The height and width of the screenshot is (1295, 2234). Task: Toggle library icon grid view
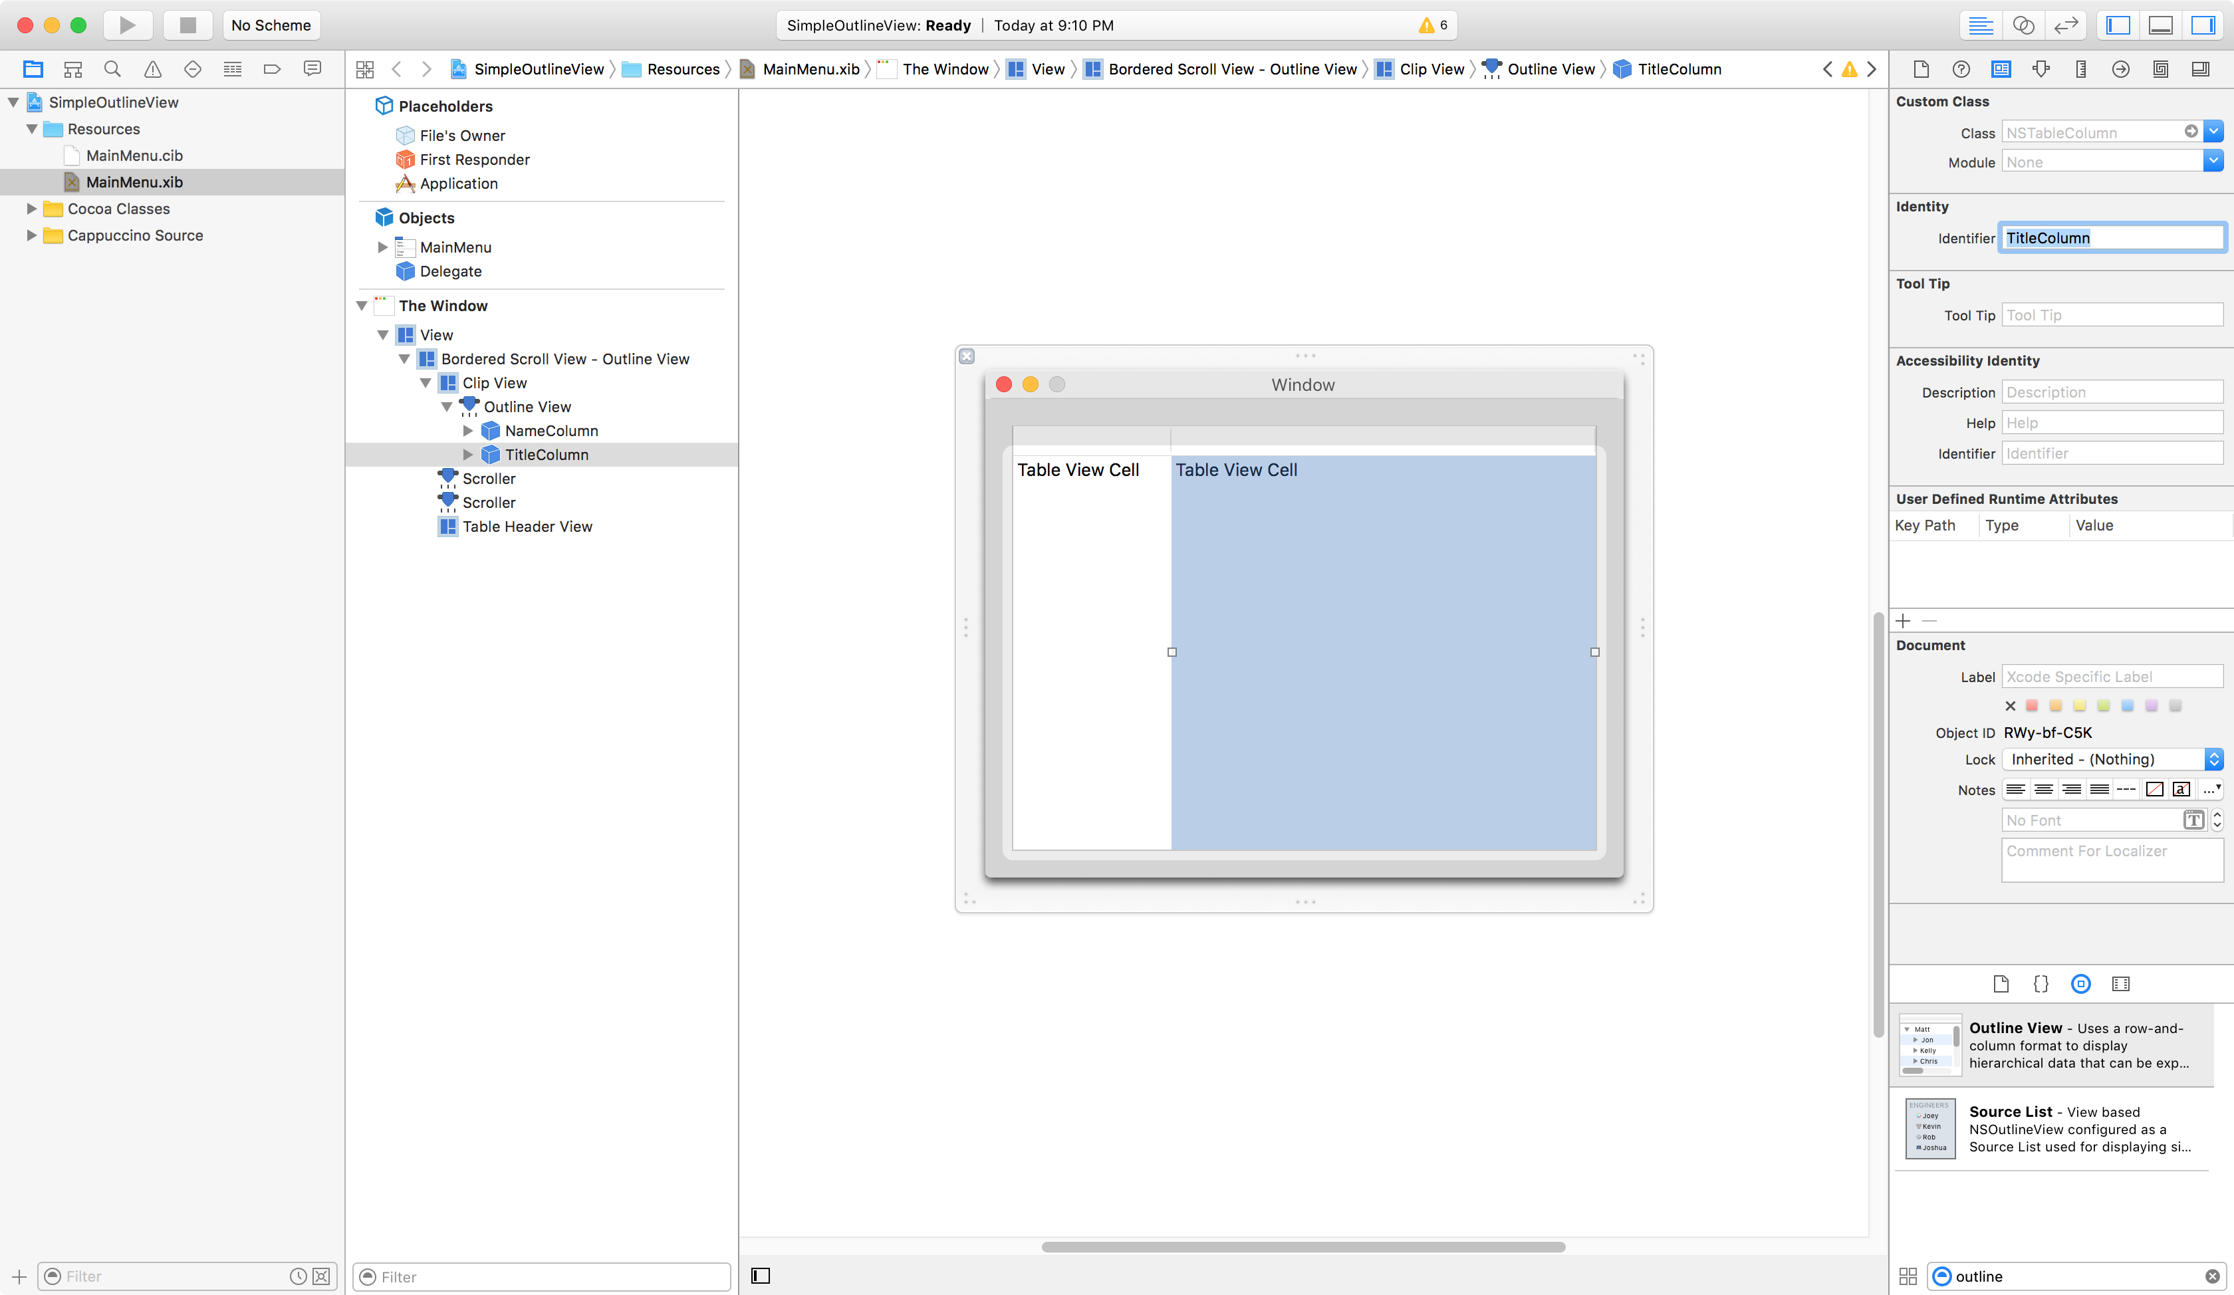(x=1908, y=1276)
